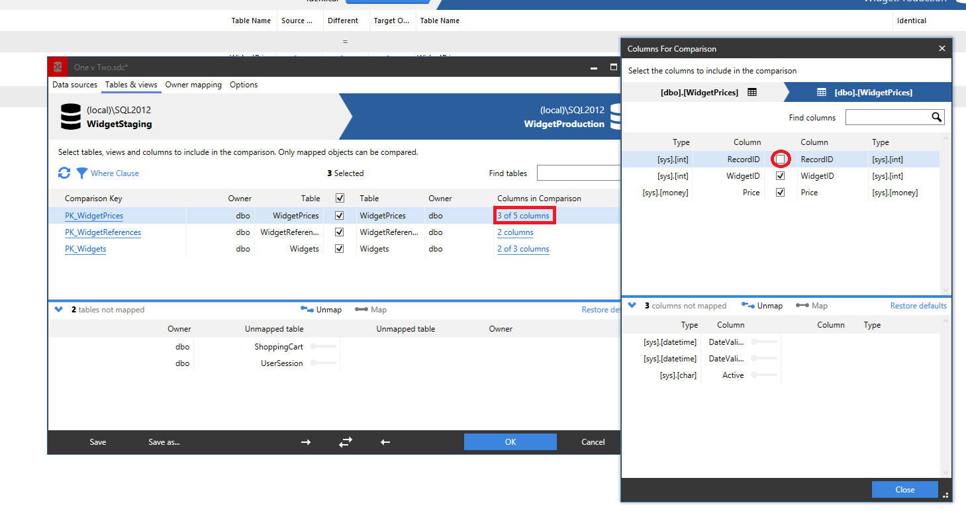Viewport: 966px width, 511px height.
Task: Click the table grid icon beside [dbo].[WidgetPrices]
Action: (x=751, y=92)
